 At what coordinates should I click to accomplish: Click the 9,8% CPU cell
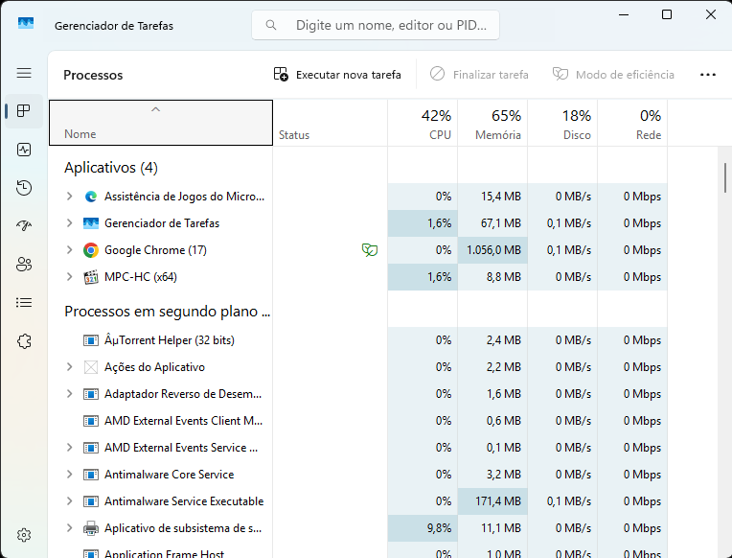(x=423, y=528)
